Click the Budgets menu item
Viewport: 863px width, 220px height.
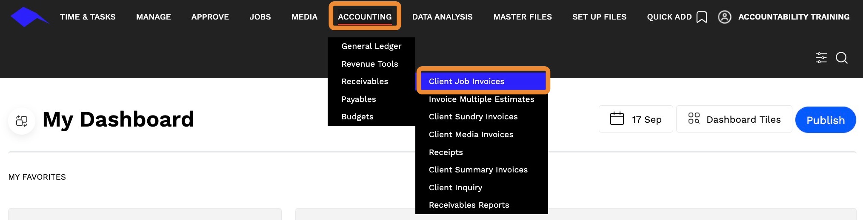tap(357, 117)
